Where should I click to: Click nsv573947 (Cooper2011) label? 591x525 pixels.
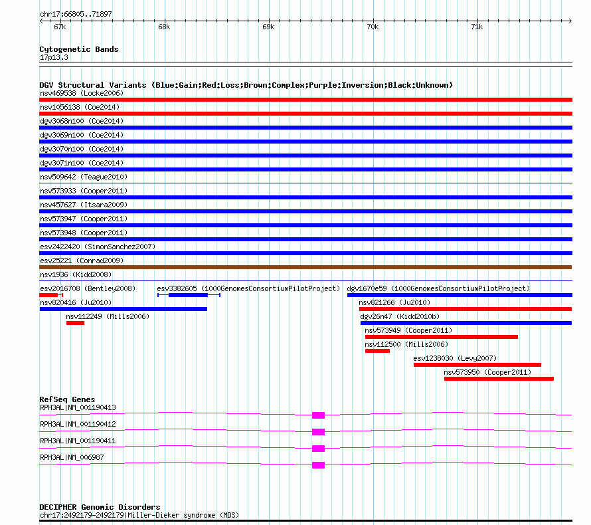tap(84, 219)
